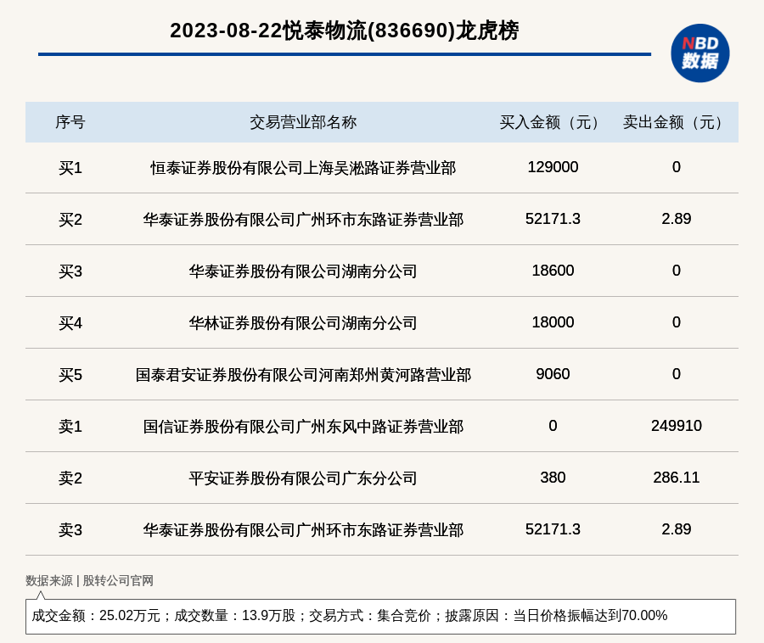
Task: Select 恒泰证券股份有限公司上海吴淞路证券营业部
Action: 303,168
